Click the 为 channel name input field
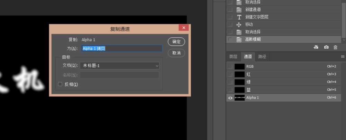This screenshot has height=140, width=346. click(122, 48)
